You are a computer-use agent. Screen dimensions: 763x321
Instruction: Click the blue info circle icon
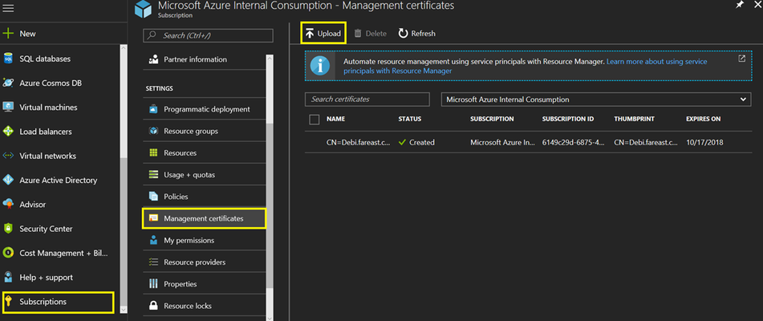(320, 66)
